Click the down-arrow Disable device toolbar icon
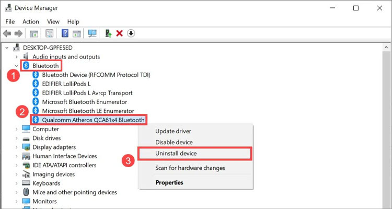Screen dimensions: 392x209 point(131,33)
